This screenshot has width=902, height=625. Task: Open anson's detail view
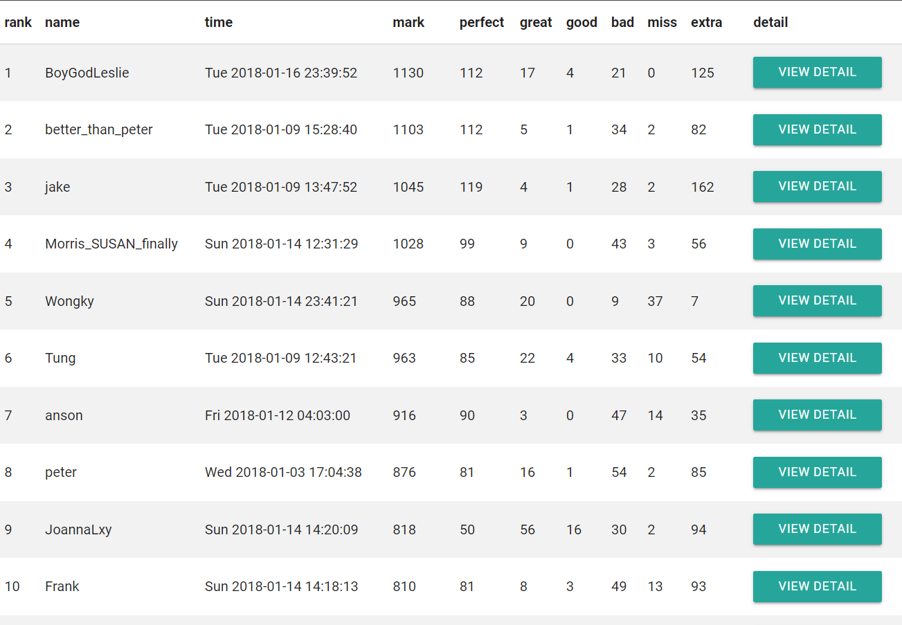[817, 415]
